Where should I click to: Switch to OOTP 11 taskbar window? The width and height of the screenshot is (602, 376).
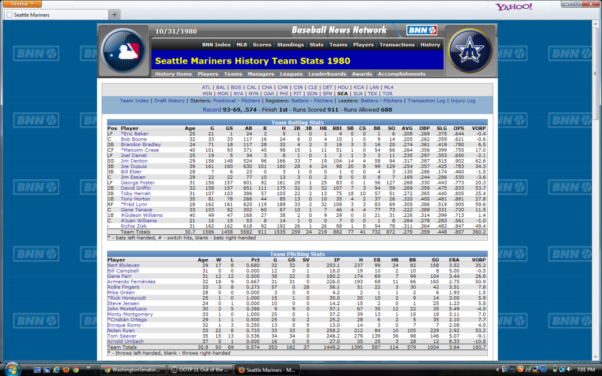(201, 370)
